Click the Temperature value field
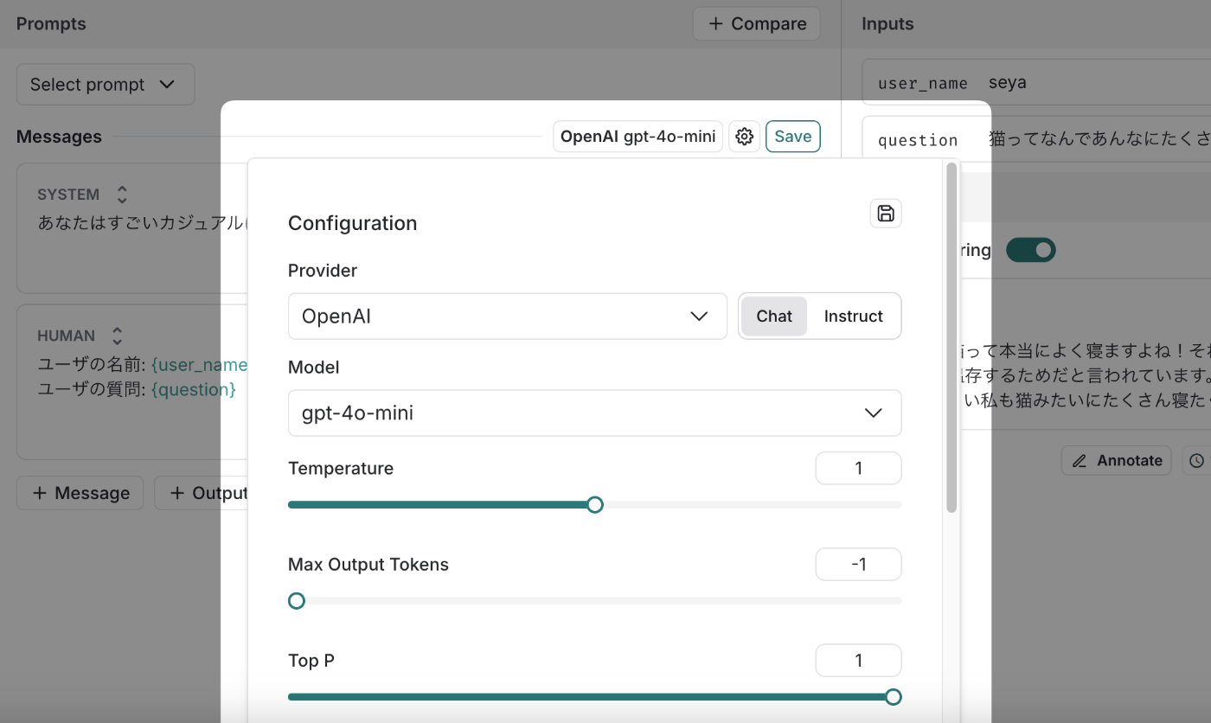The image size is (1211, 723). (859, 469)
